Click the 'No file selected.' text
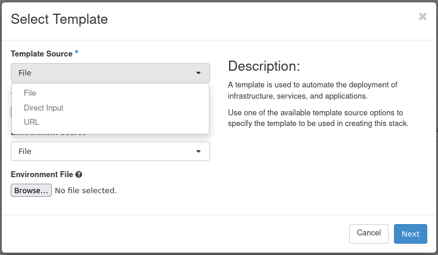This screenshot has width=438, height=255. (x=86, y=191)
